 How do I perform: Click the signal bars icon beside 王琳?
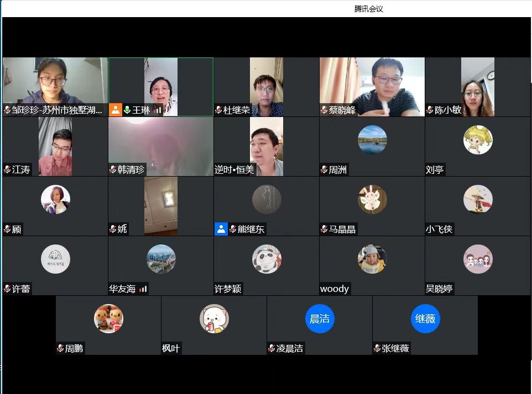pyautogui.click(x=158, y=110)
